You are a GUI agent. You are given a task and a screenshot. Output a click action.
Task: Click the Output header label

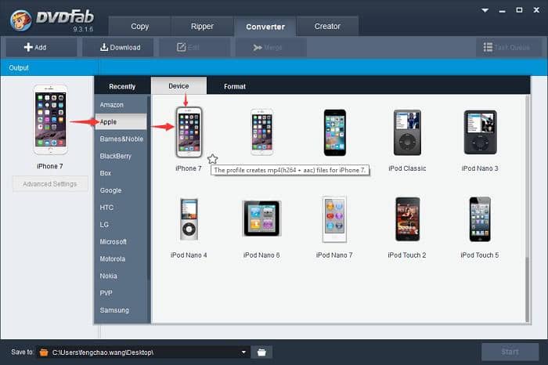pos(19,68)
